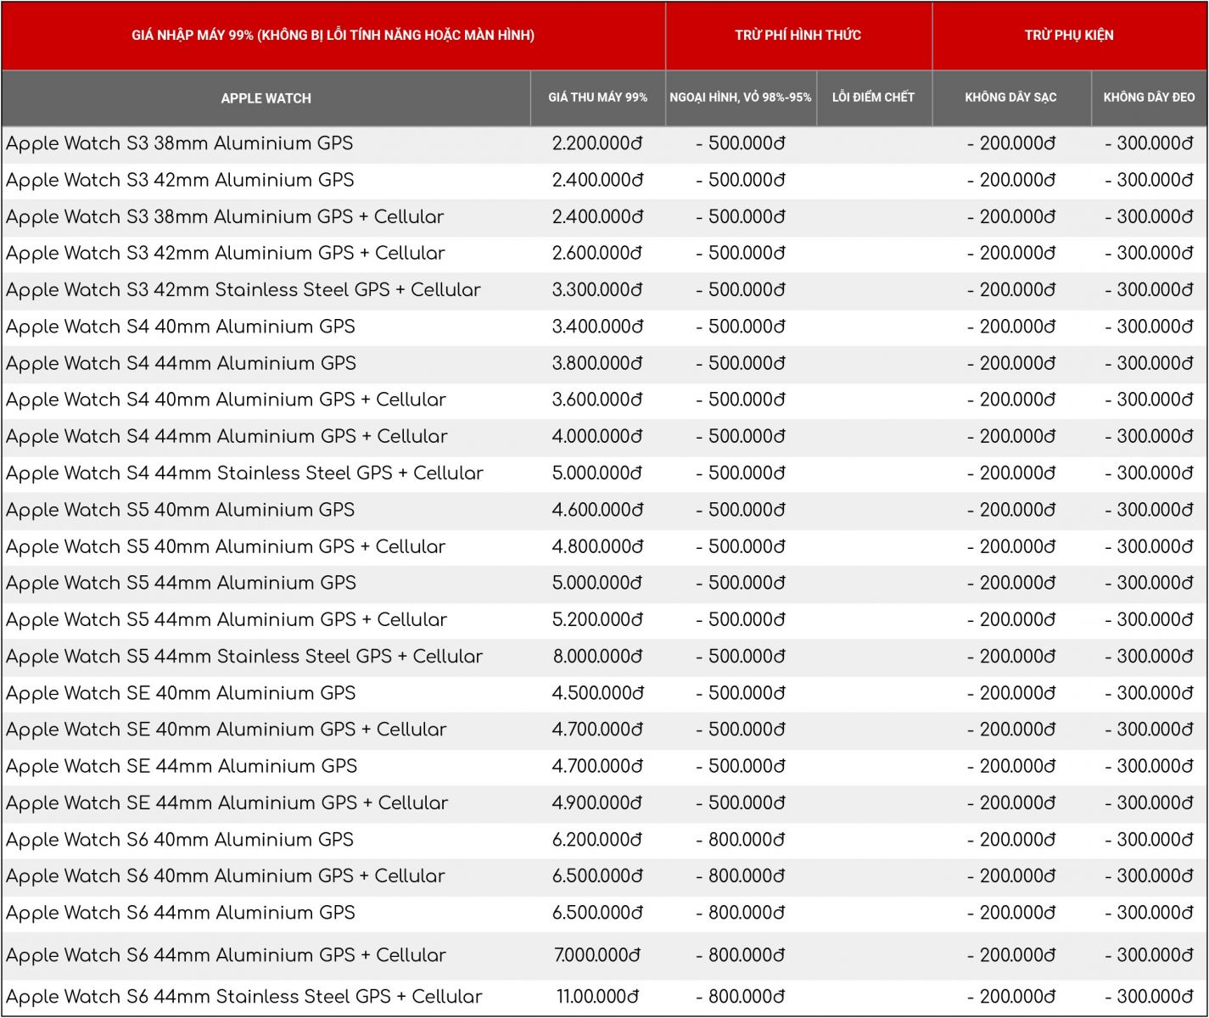Image resolution: width=1209 pixels, height=1018 pixels.
Task: Click the 'KHÔNG DÂY ĐEO' column header
Action: pyautogui.click(x=1149, y=98)
